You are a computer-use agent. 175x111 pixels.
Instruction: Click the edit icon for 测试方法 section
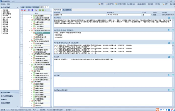pyautogui.click(x=169, y=57)
